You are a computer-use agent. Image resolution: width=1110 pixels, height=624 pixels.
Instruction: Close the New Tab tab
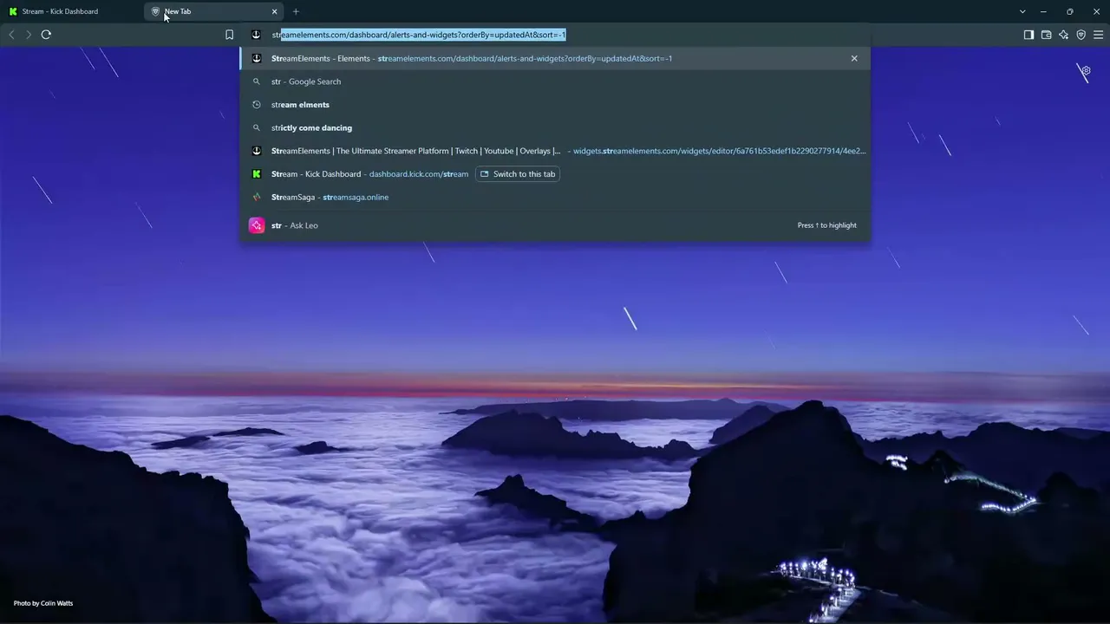click(275, 11)
